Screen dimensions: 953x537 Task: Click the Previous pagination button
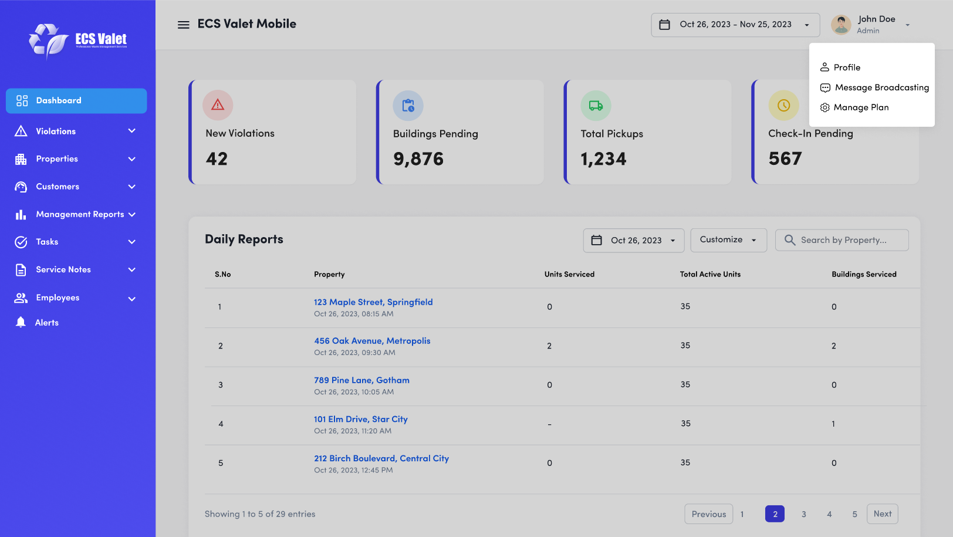(x=708, y=514)
